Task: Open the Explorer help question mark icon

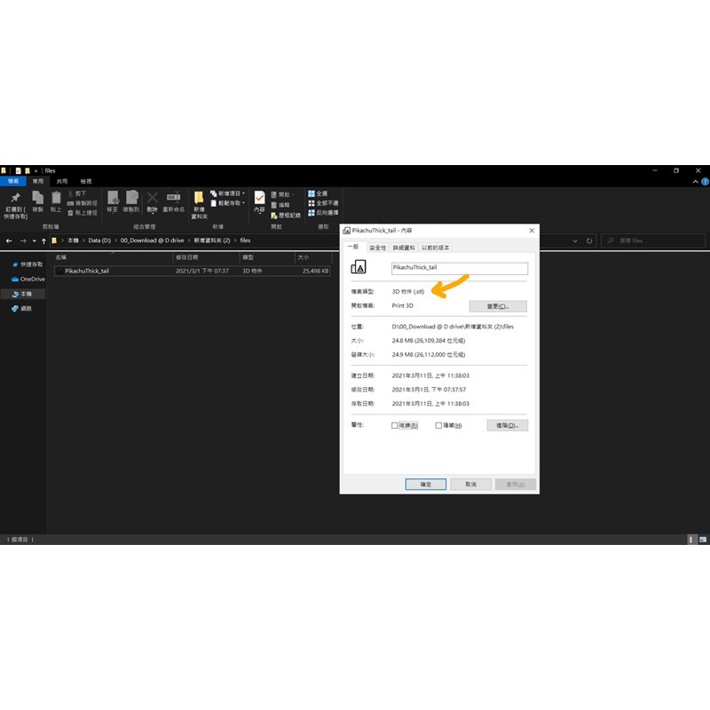Action: (x=706, y=181)
